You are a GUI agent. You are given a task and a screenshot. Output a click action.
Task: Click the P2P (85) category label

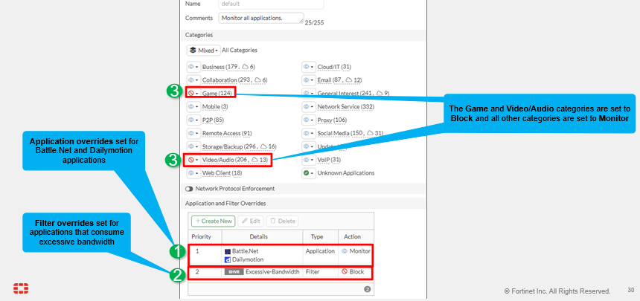pos(213,120)
